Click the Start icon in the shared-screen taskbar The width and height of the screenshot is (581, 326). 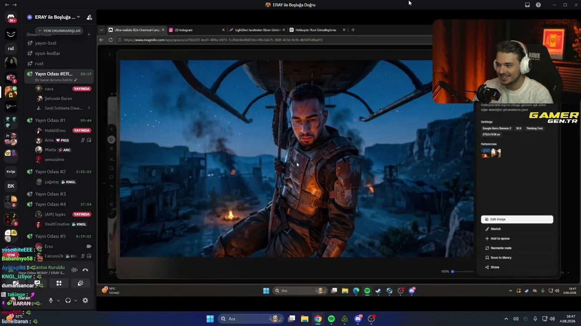click(x=266, y=291)
